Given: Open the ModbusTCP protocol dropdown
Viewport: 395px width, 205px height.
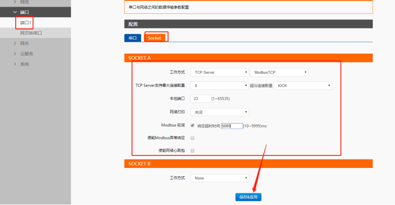Looking at the screenshot, I should pyautogui.click(x=279, y=72).
